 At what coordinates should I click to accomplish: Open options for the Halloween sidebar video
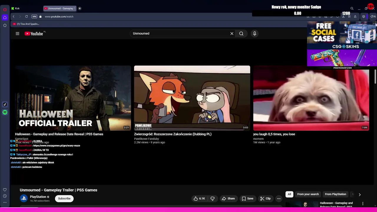click(363, 203)
